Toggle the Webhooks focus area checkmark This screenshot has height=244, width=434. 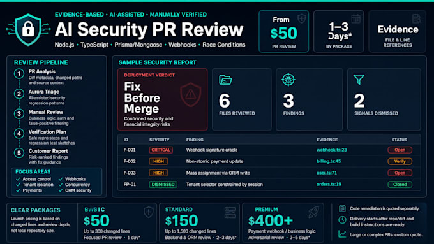pos(61,179)
